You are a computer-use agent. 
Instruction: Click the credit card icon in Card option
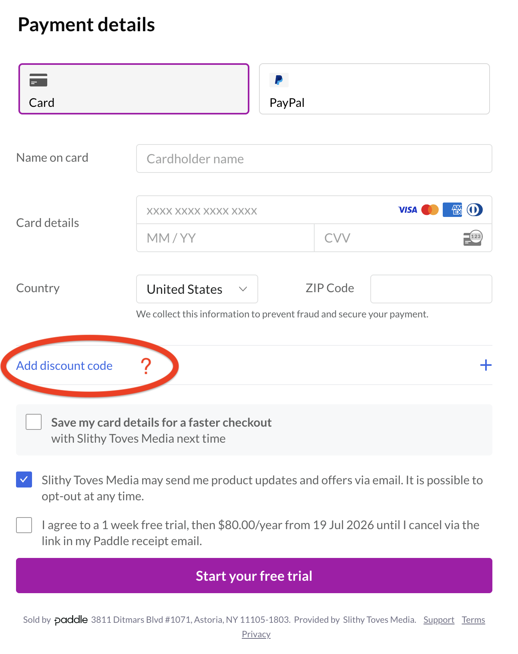point(38,80)
